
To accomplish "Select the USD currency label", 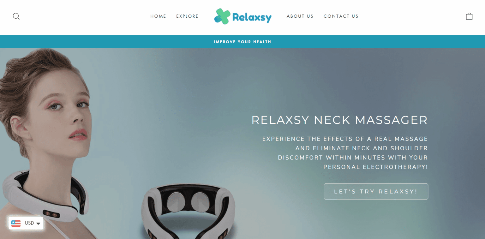I will coord(29,223).
